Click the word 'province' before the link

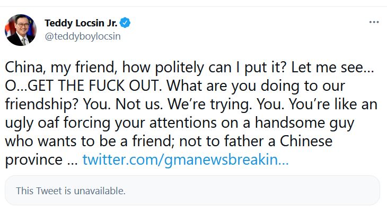(34, 159)
